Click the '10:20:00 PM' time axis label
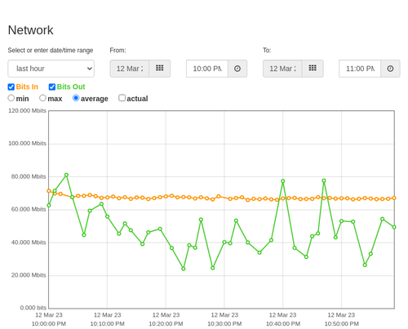This screenshot has width=408, height=329. tap(166, 324)
